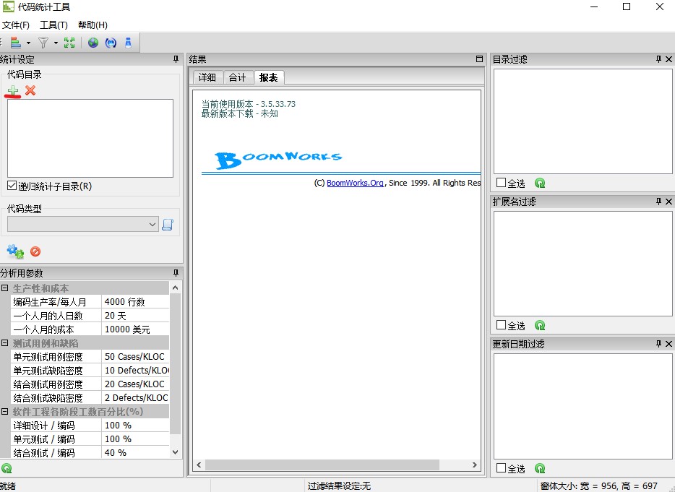Collapse the 生产性和成本 group

click(x=5, y=288)
